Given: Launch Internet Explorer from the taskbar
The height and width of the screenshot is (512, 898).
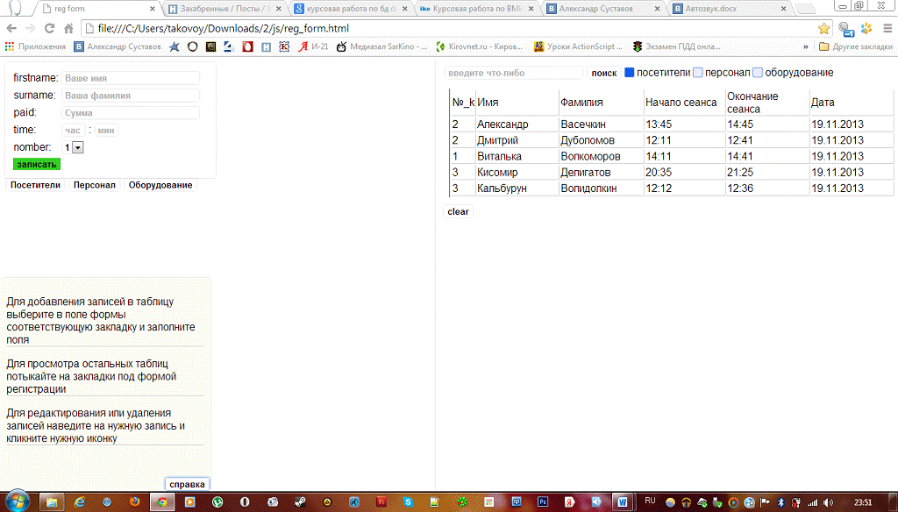Looking at the screenshot, I should click(80, 501).
